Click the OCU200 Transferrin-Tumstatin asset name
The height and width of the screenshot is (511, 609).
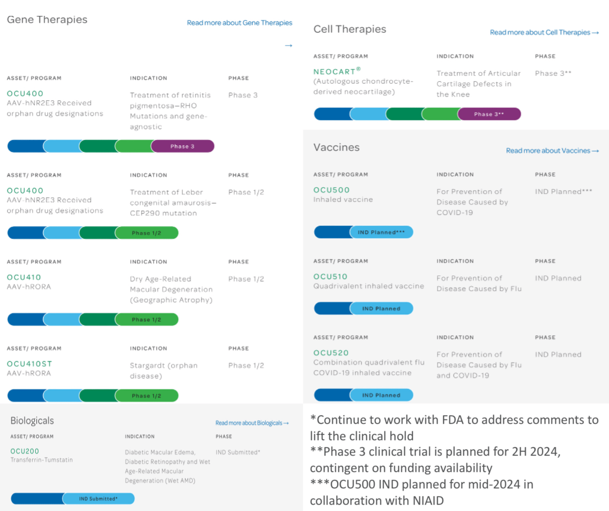(x=25, y=451)
